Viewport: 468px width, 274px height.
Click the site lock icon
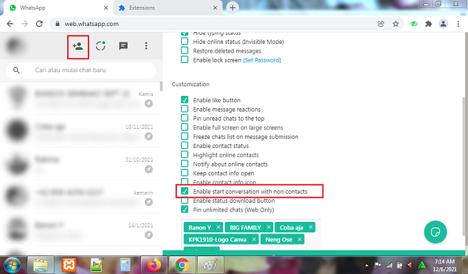coord(58,24)
